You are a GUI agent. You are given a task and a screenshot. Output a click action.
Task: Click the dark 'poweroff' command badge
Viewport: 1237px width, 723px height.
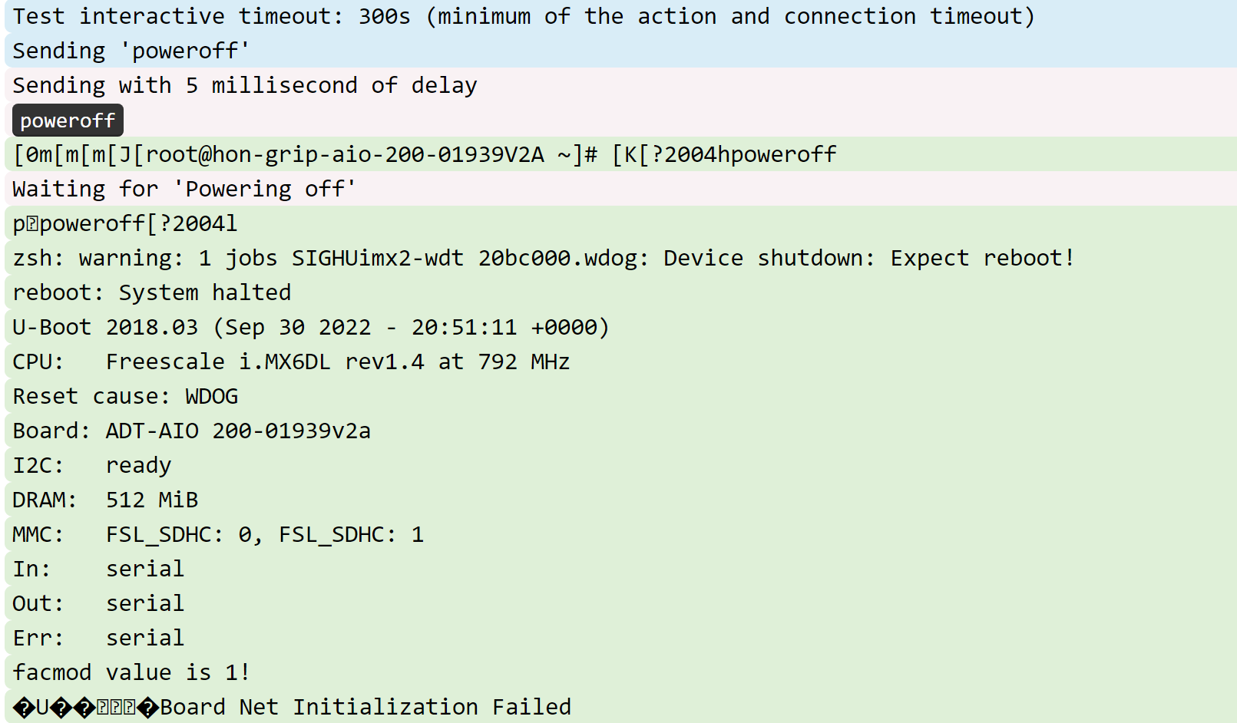(68, 121)
